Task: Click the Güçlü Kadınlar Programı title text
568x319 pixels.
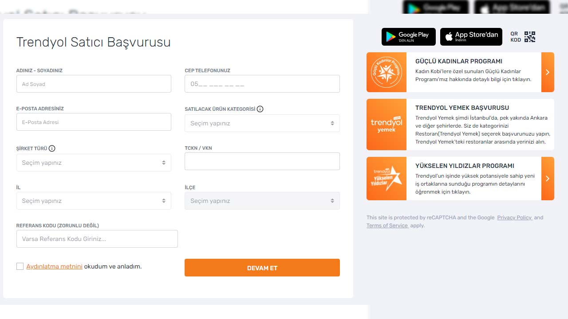Action: (x=459, y=61)
